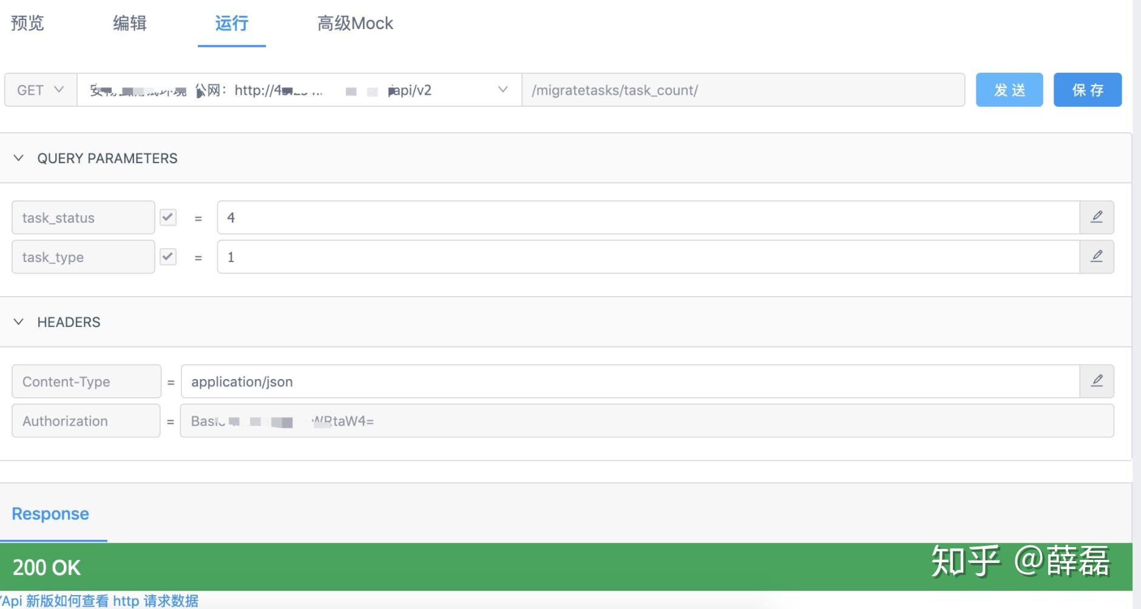Click the task_status value field

pos(648,217)
